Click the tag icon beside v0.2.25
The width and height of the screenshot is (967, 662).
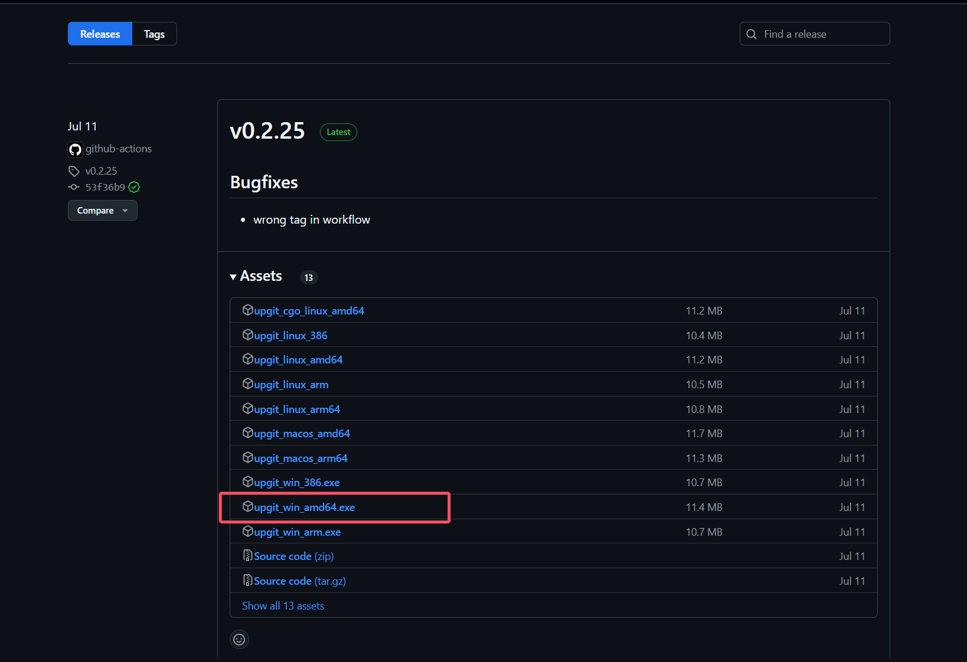(74, 171)
